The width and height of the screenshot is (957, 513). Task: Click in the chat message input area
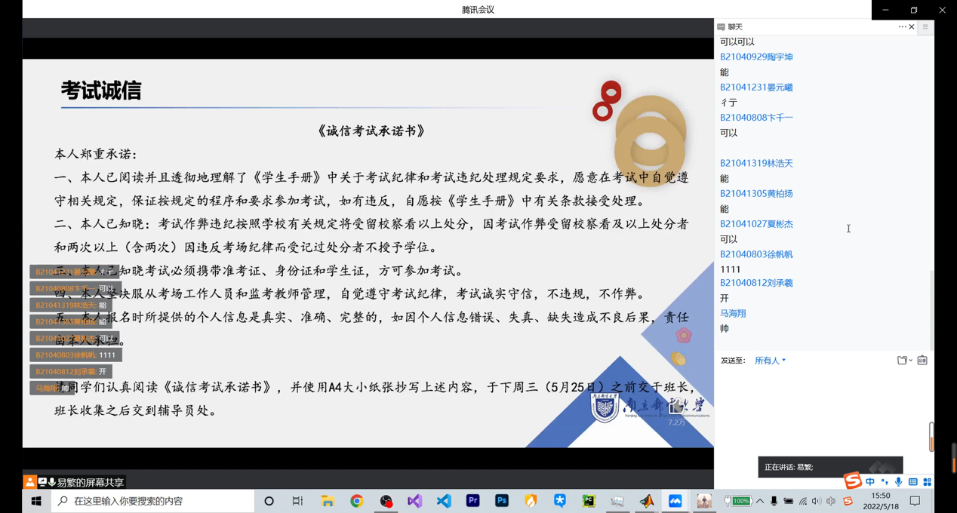click(823, 407)
